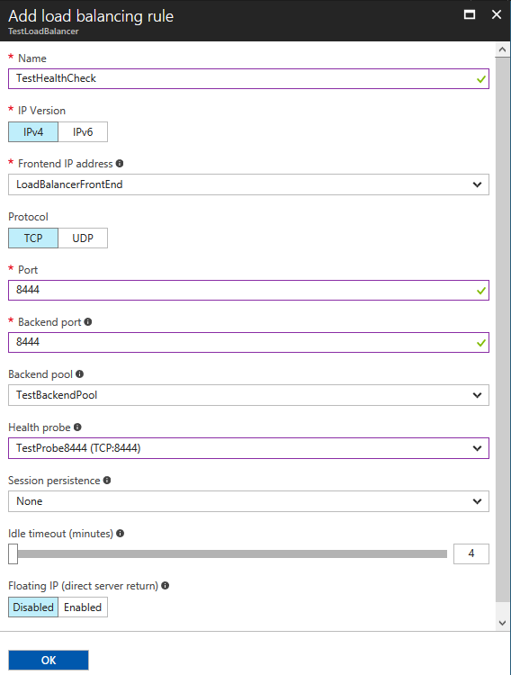511x675 pixels.
Task: Click the Frontend IP address info icon
Action: 120,164
